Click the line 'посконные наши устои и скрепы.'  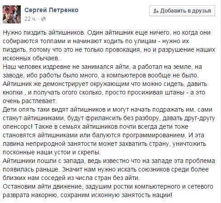pyautogui.click(x=52, y=152)
